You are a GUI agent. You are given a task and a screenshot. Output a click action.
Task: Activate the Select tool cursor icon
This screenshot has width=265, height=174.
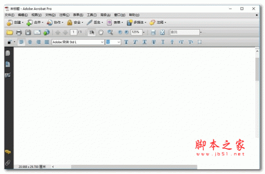click(91, 32)
